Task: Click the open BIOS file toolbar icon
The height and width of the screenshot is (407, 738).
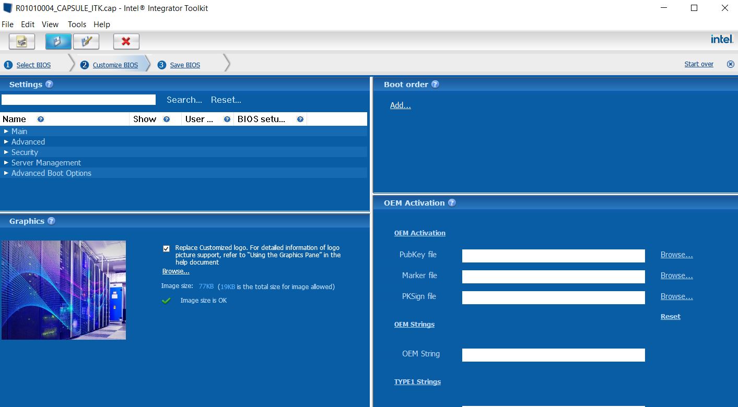Action: [22, 41]
